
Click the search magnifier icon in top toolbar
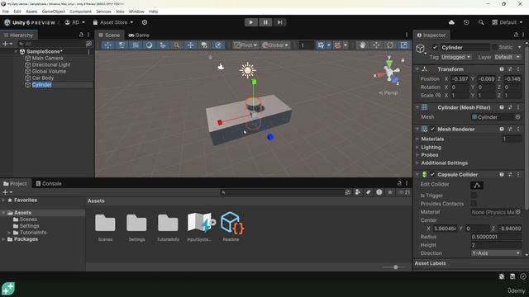[x=481, y=22]
